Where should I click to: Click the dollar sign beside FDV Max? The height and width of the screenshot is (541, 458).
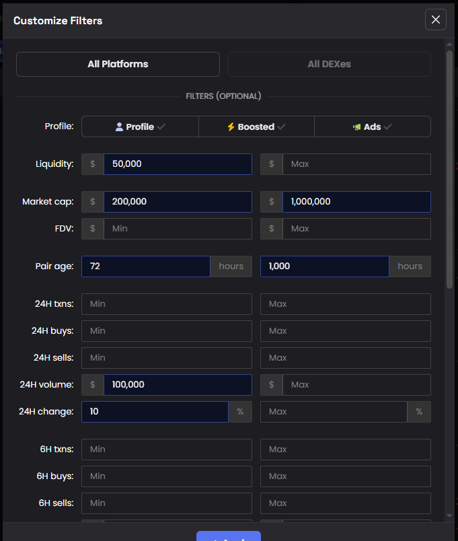pyautogui.click(x=272, y=228)
